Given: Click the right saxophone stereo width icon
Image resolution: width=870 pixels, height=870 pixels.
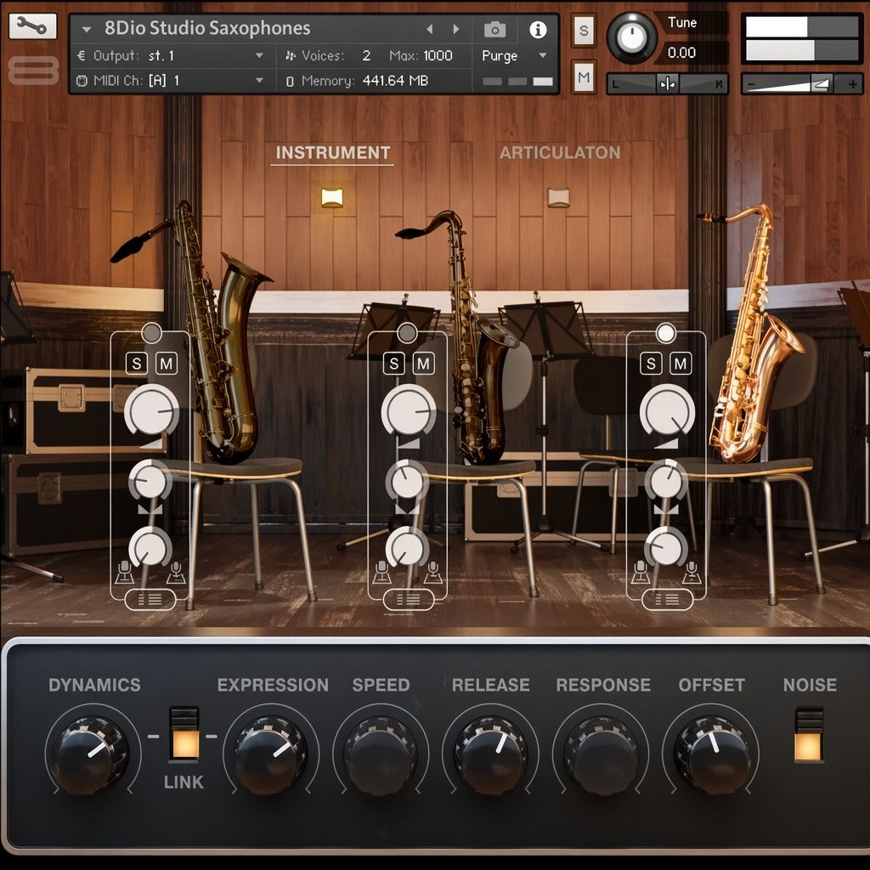Looking at the screenshot, I should pos(666,509).
